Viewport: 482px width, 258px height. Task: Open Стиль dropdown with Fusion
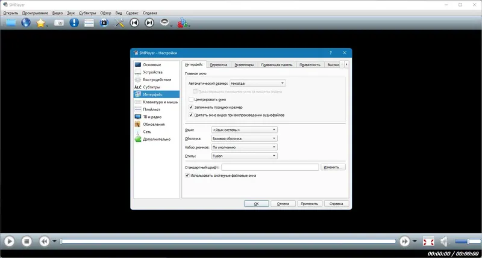click(x=245, y=156)
